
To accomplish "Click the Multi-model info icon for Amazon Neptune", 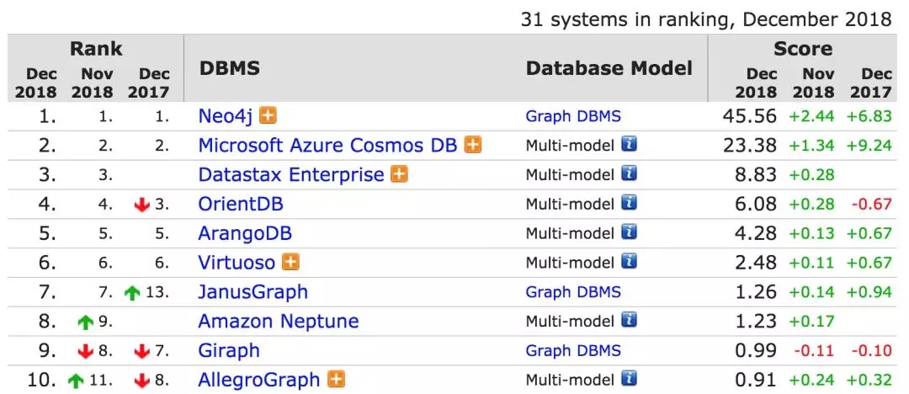I will coord(629,321).
